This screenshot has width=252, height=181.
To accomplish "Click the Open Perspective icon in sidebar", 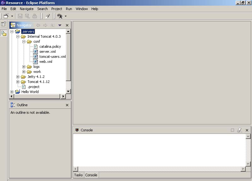I will pos(3,24).
